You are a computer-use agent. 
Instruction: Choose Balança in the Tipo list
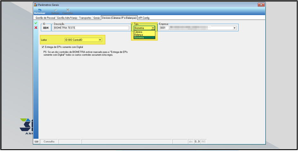tap(144, 35)
